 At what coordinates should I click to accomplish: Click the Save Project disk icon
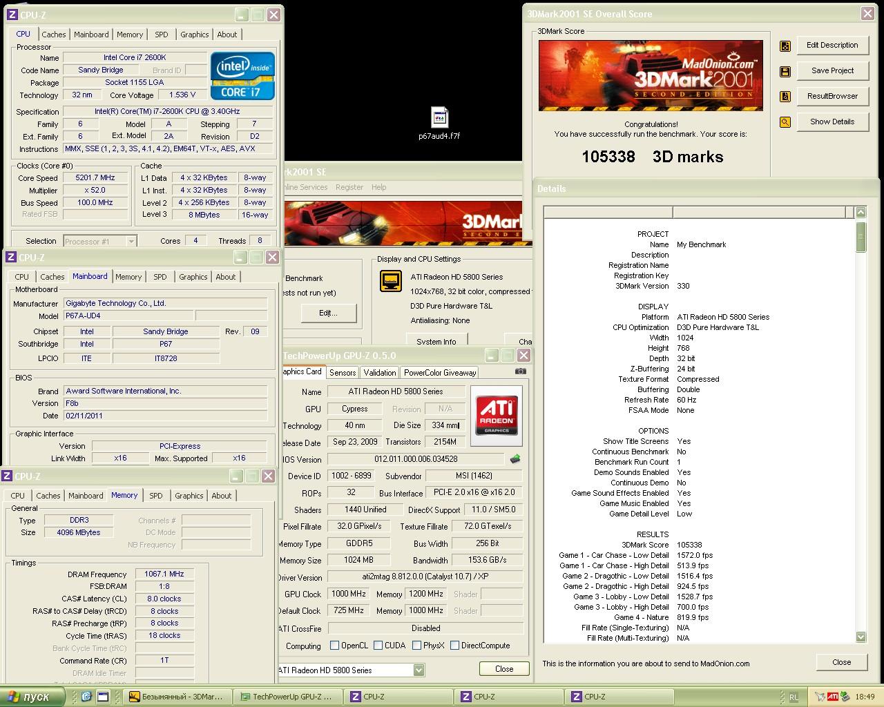coord(785,72)
